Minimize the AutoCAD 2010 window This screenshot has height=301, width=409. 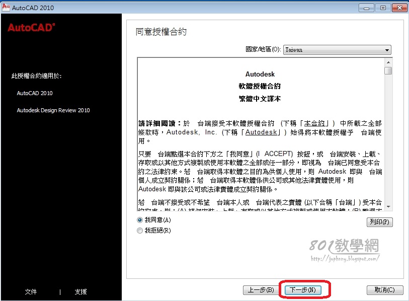366,8
